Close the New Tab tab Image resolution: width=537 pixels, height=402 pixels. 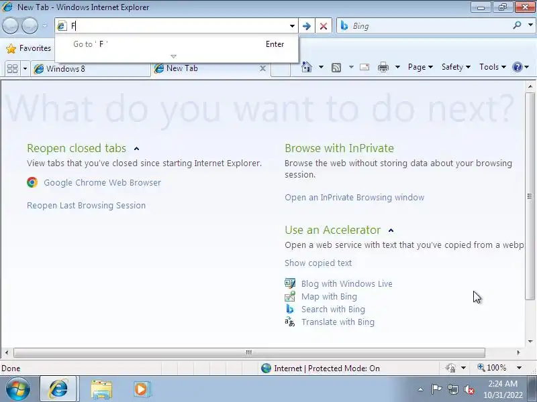pyautogui.click(x=262, y=69)
